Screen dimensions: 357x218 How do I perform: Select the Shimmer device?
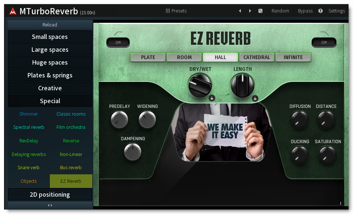pos(29,114)
